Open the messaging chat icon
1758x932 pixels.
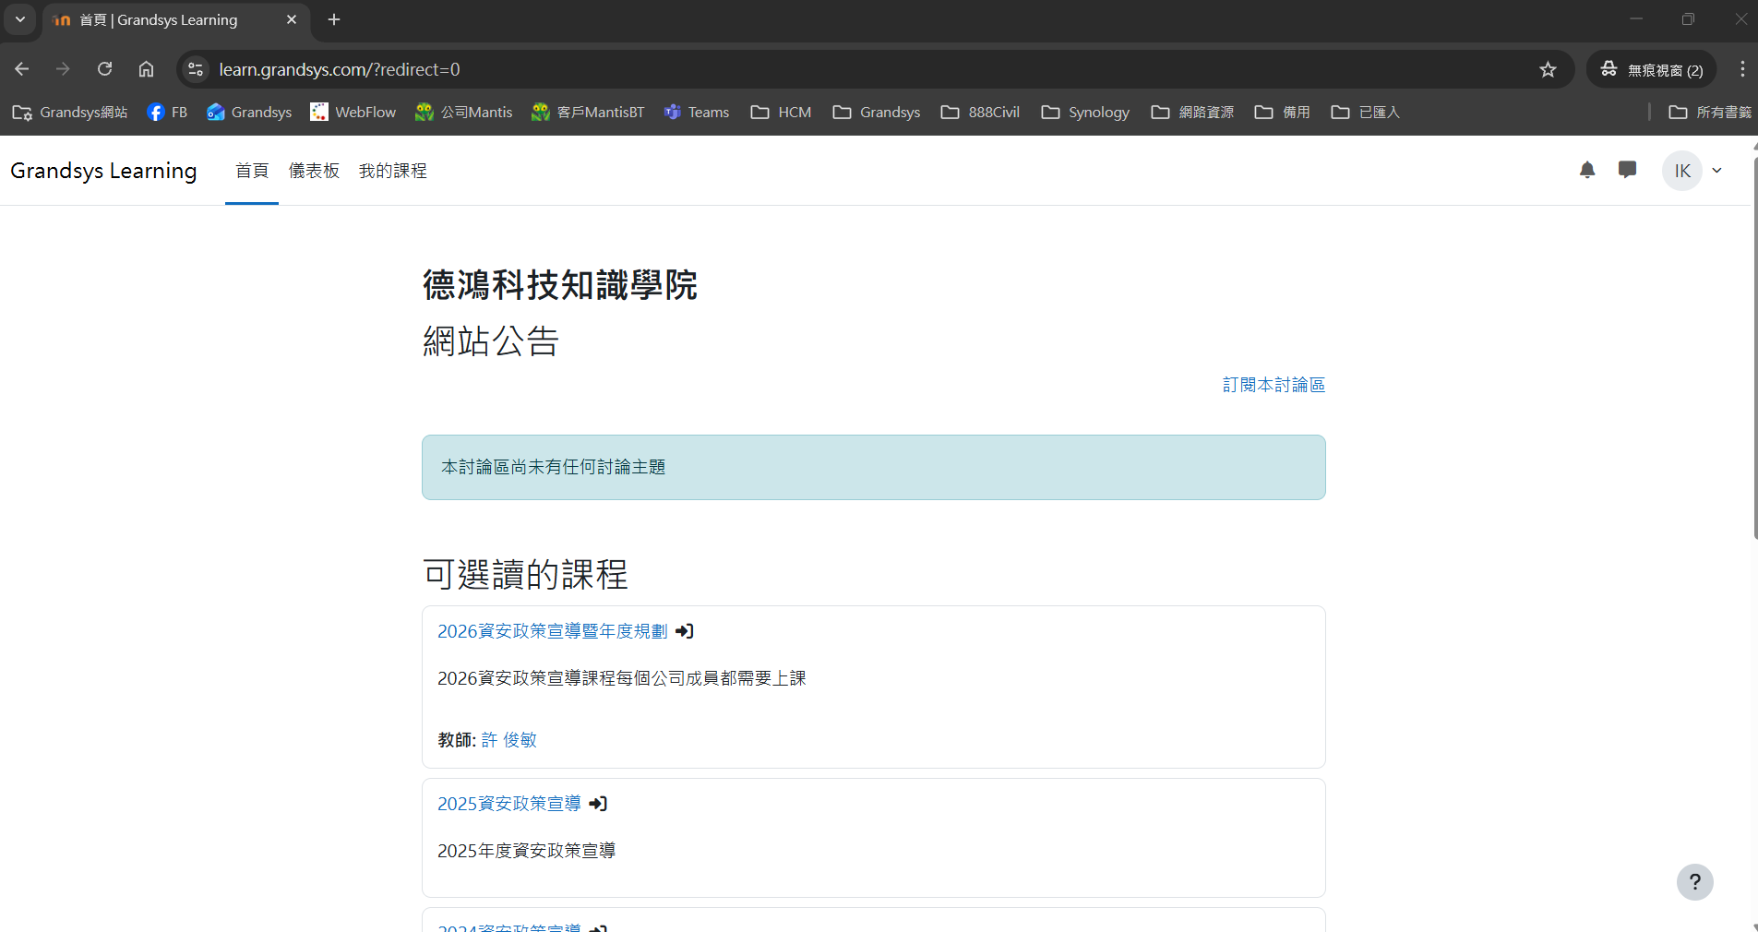pos(1627,171)
